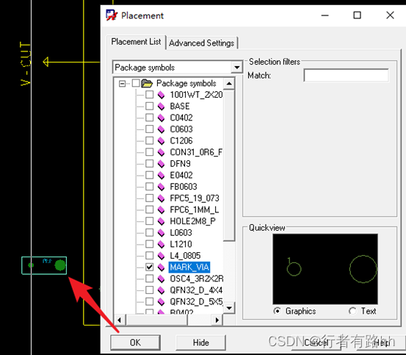Select the OSC4_3R2X2R tree entry
406x355 pixels.
point(197,279)
